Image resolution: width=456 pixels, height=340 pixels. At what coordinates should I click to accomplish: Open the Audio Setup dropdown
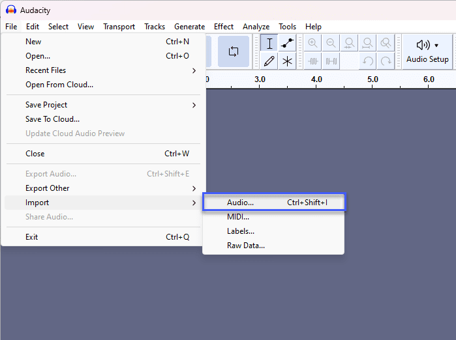pos(427,51)
